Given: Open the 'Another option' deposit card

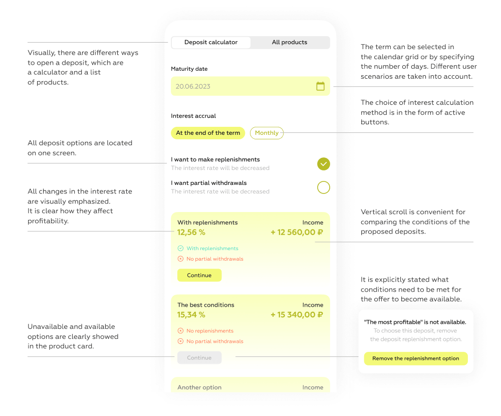Looking at the screenshot, I should [x=250, y=386].
